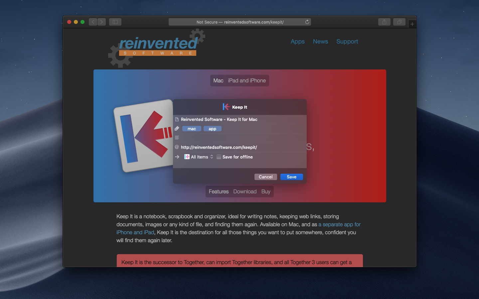Switch to the Features tab
The height and width of the screenshot is (299, 479).
[219, 191]
